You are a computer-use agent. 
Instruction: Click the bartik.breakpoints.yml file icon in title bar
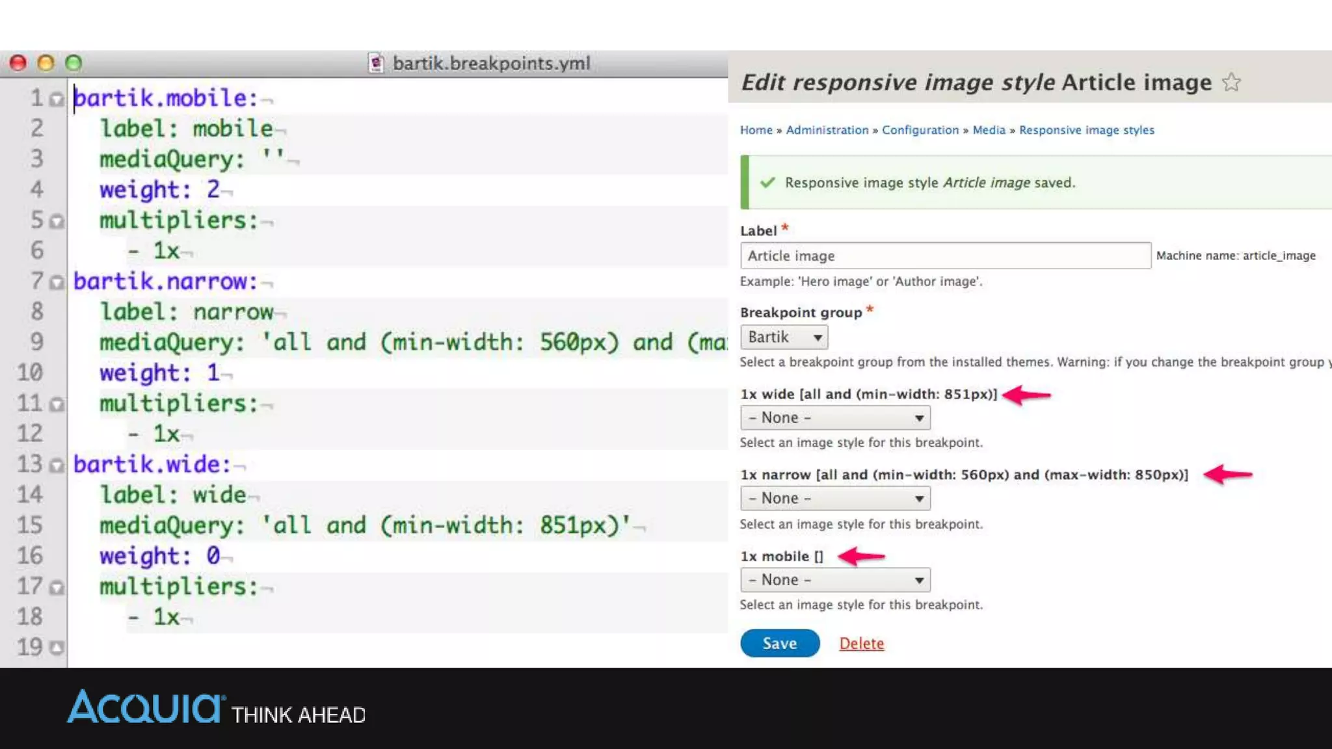[x=376, y=63]
